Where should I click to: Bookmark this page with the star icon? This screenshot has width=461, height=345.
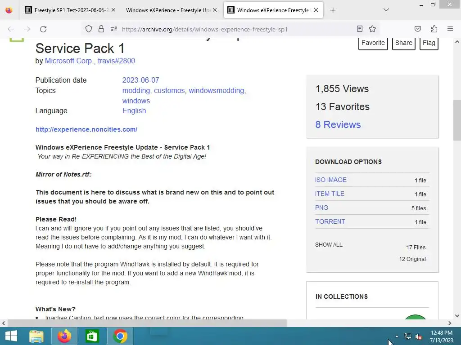point(372,29)
